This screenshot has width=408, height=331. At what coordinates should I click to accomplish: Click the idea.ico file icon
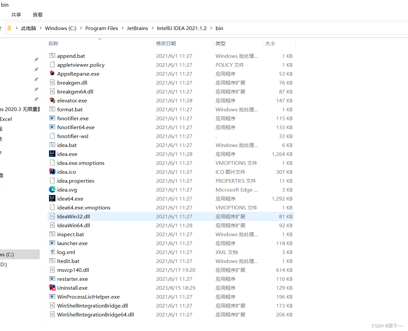pos(52,172)
